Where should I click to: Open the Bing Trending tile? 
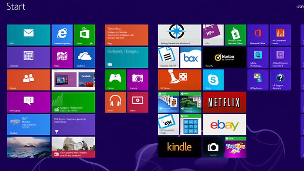[126, 35]
